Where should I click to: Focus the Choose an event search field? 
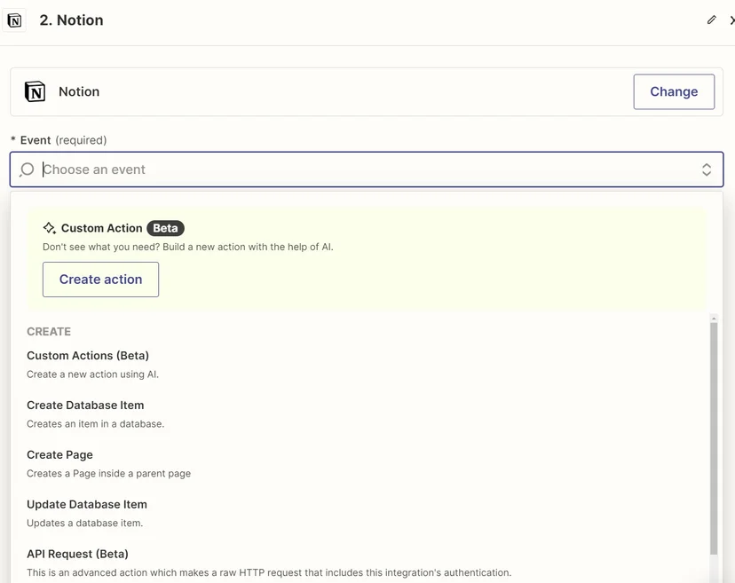(x=367, y=169)
